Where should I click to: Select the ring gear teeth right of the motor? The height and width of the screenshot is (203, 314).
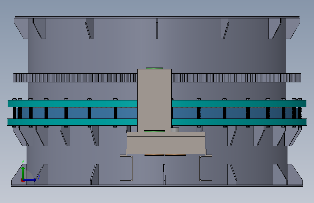pyautogui.click(x=236, y=78)
